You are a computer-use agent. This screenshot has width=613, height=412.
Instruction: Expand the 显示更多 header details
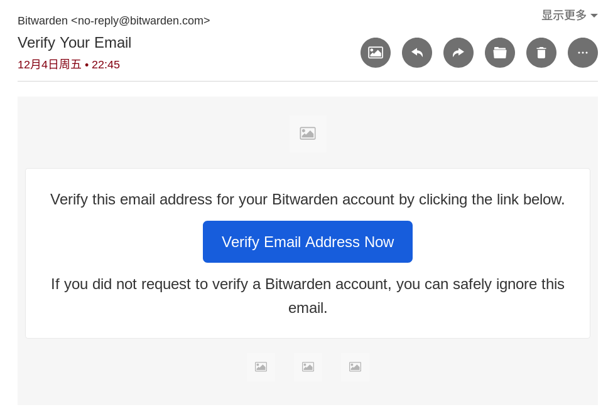coord(563,15)
